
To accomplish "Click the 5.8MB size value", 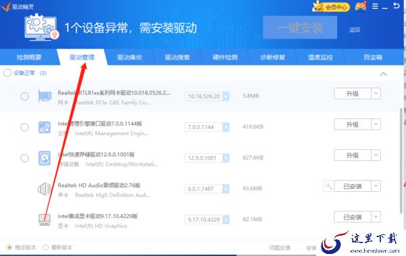I will pyautogui.click(x=250, y=96).
